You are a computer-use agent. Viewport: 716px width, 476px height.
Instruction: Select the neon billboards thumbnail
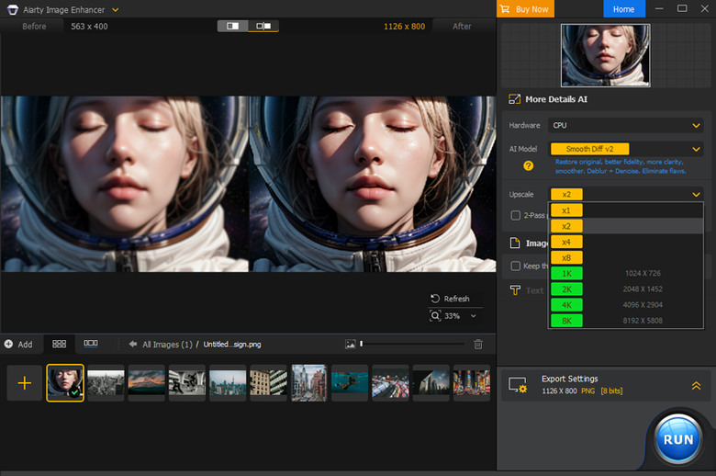pyautogui.click(x=471, y=382)
